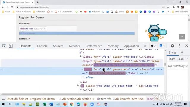The height and width of the screenshot is (107, 190).
Task: Open the Vinoth bookmark folder
Action: [6, 12]
